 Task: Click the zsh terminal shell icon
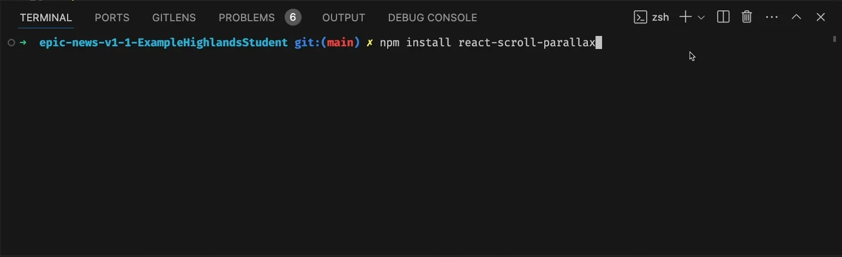[x=640, y=17]
